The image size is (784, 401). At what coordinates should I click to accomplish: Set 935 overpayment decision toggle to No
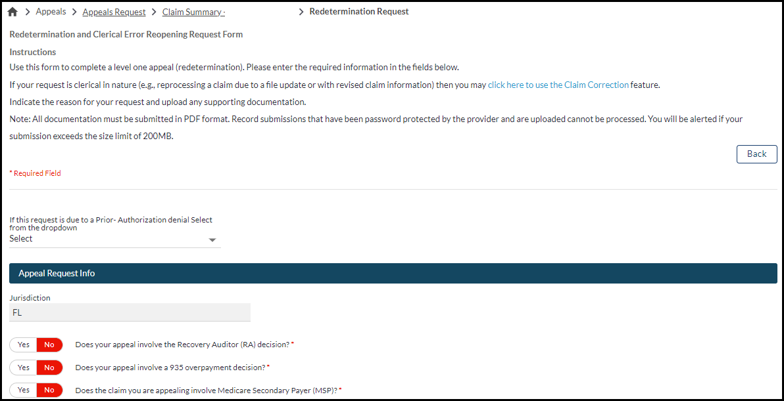pyautogui.click(x=49, y=368)
